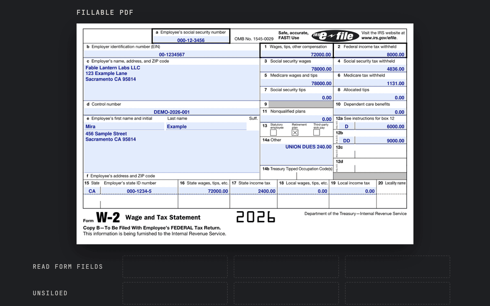Click box 11 Nonqualified plans field
Image resolution: width=490 pixels, height=306 pixels.
coord(296,119)
